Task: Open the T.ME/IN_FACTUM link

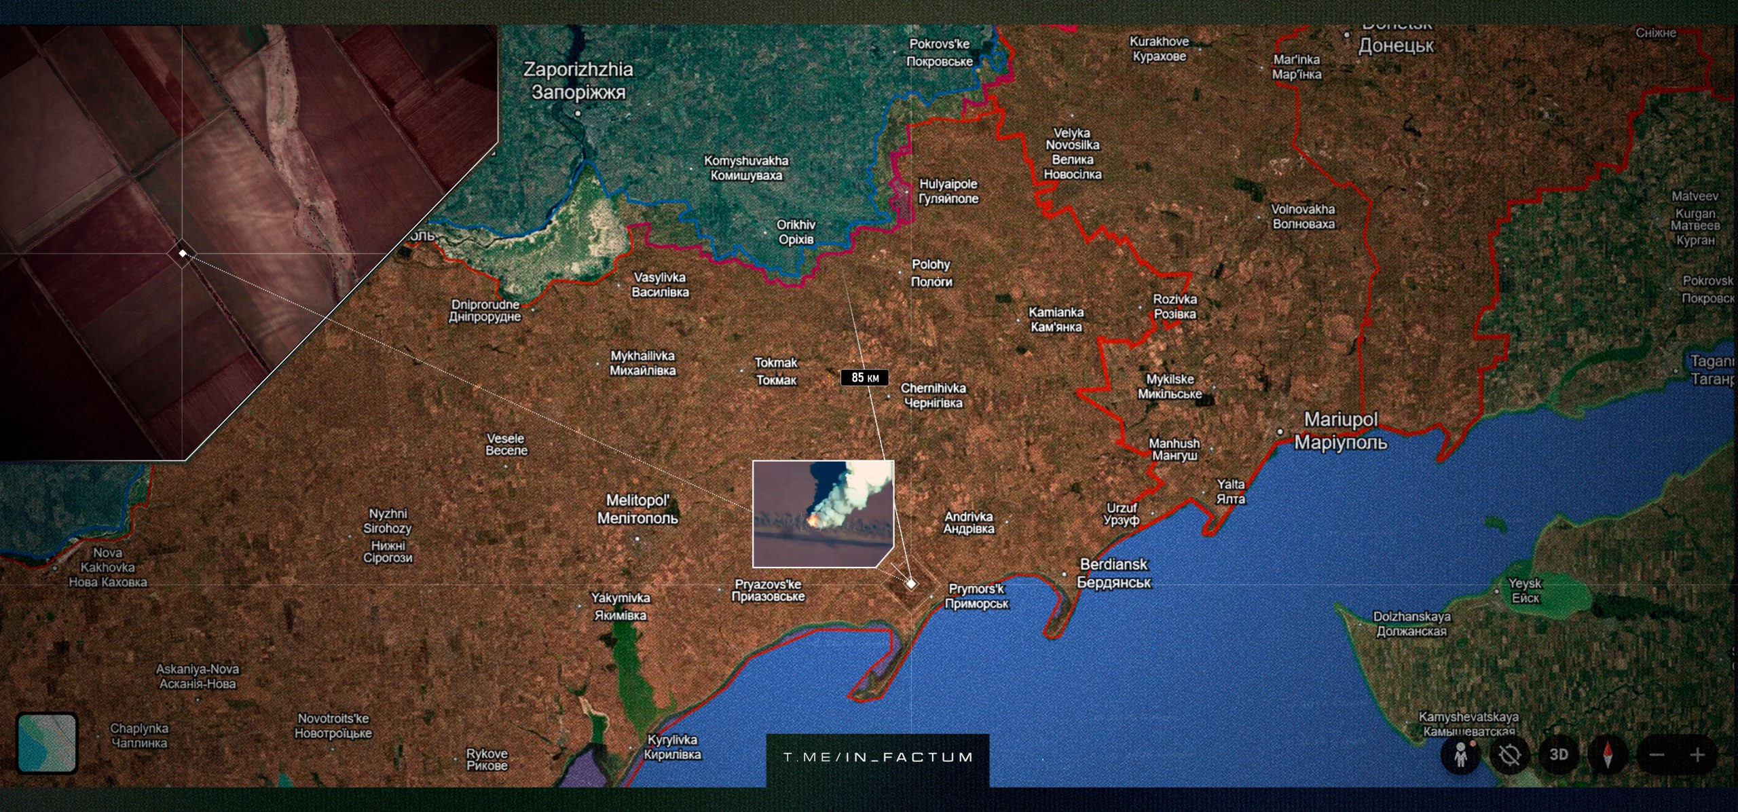Action: (878, 757)
